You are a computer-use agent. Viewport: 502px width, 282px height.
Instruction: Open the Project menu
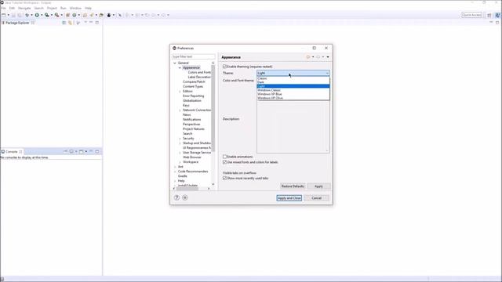tap(52, 8)
